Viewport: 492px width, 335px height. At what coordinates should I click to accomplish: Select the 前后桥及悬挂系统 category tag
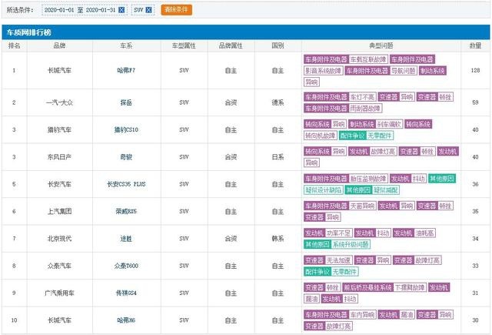(367, 287)
